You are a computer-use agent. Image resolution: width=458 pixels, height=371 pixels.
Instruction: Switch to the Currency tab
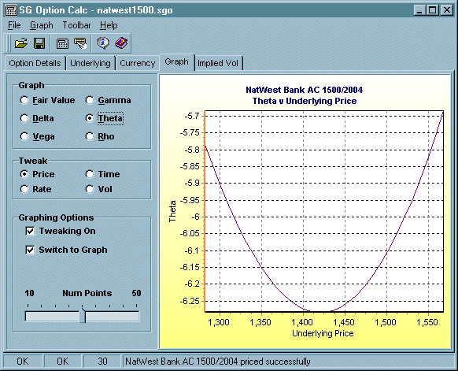pyautogui.click(x=137, y=63)
